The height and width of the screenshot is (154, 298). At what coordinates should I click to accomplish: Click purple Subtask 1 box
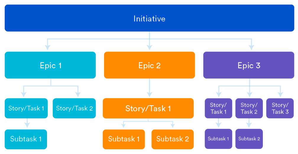tap(218, 139)
